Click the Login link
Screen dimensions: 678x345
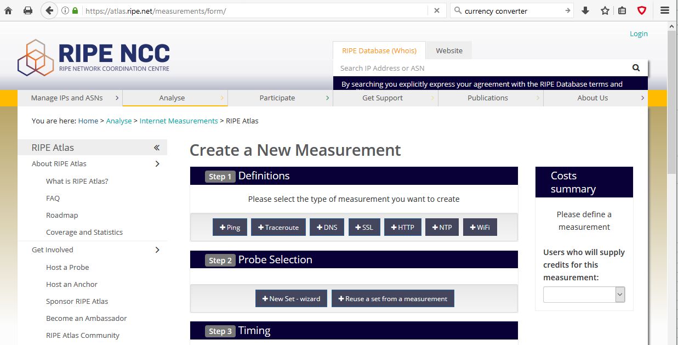[639, 33]
